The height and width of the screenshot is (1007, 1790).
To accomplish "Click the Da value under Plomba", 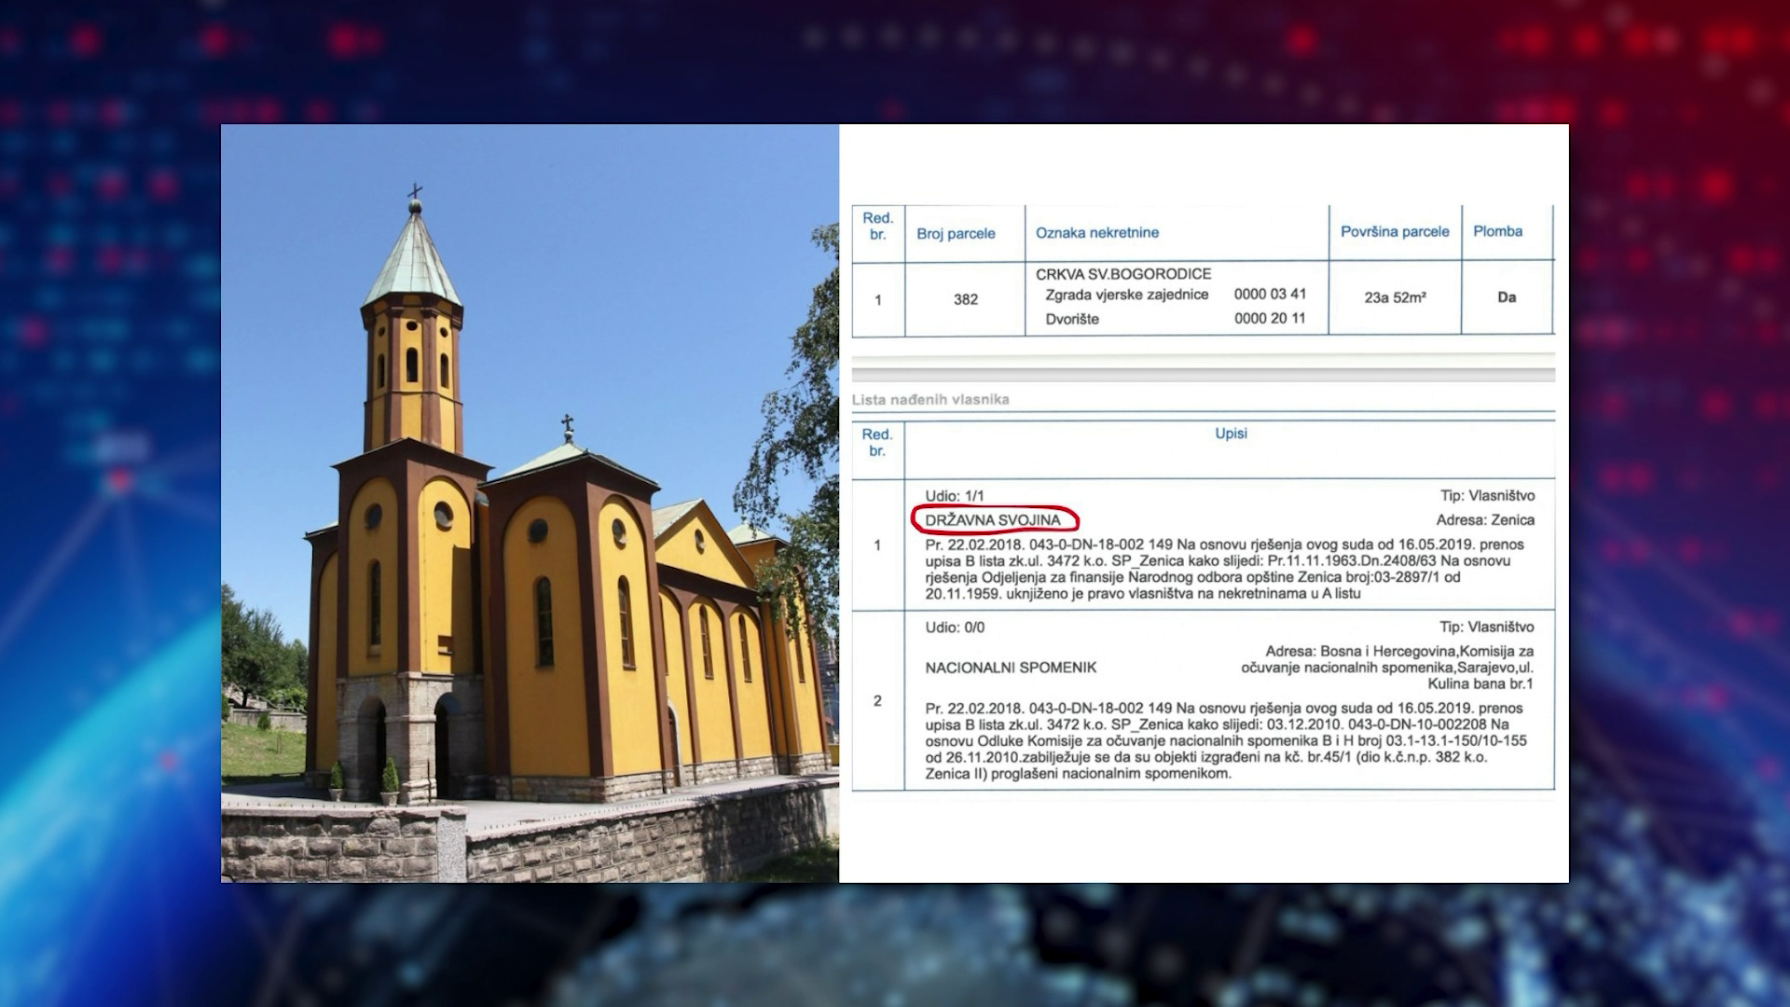I will (1507, 297).
